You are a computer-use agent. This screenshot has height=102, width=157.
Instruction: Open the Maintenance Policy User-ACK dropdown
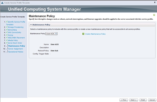[x=52, y=34]
